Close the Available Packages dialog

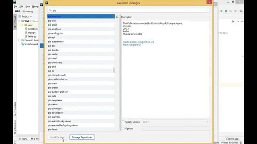[x=209, y=2]
